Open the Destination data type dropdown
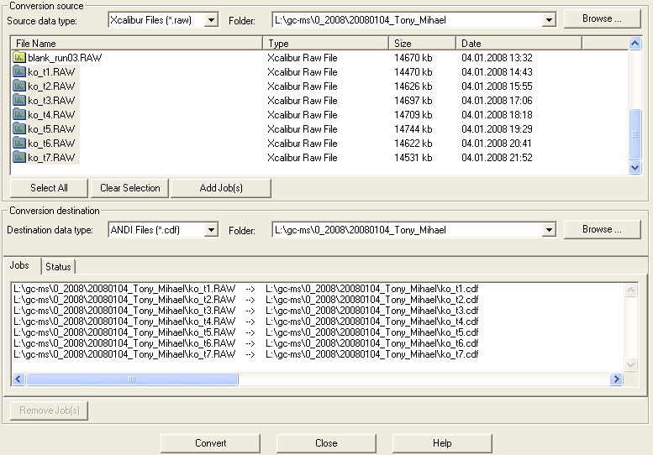 point(211,230)
